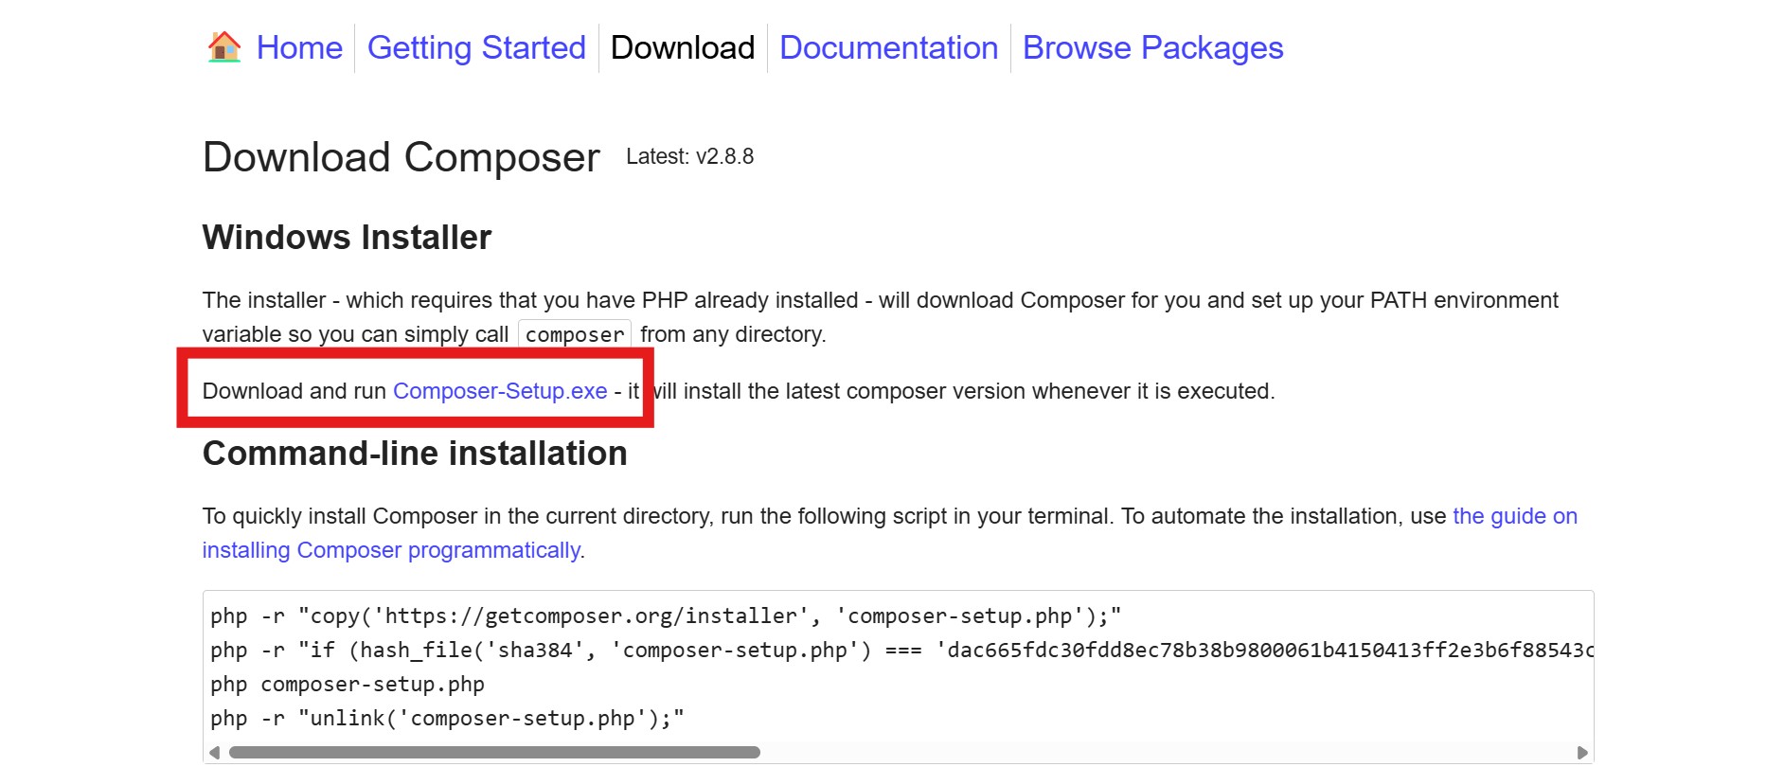Click the horizontal scrollbar thumb under code

(492, 753)
